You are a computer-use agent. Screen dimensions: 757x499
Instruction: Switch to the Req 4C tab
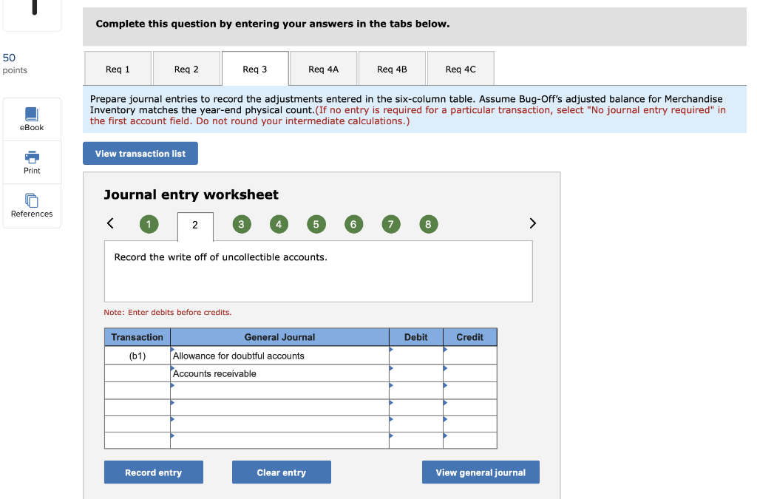pos(461,69)
